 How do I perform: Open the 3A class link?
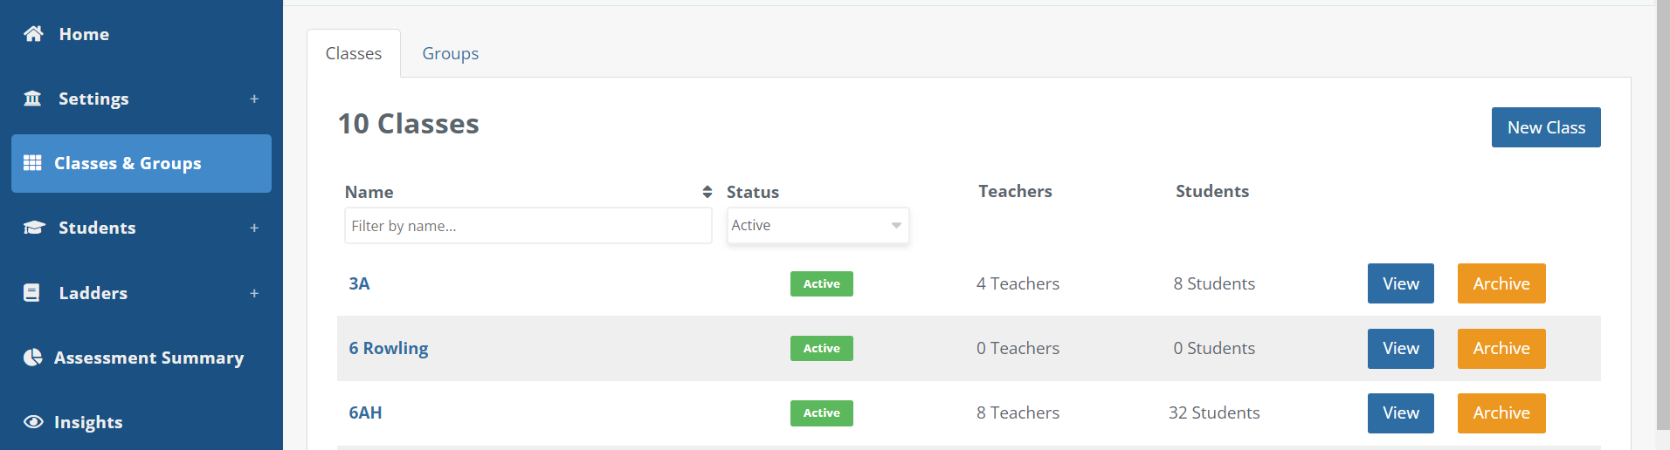coord(359,283)
